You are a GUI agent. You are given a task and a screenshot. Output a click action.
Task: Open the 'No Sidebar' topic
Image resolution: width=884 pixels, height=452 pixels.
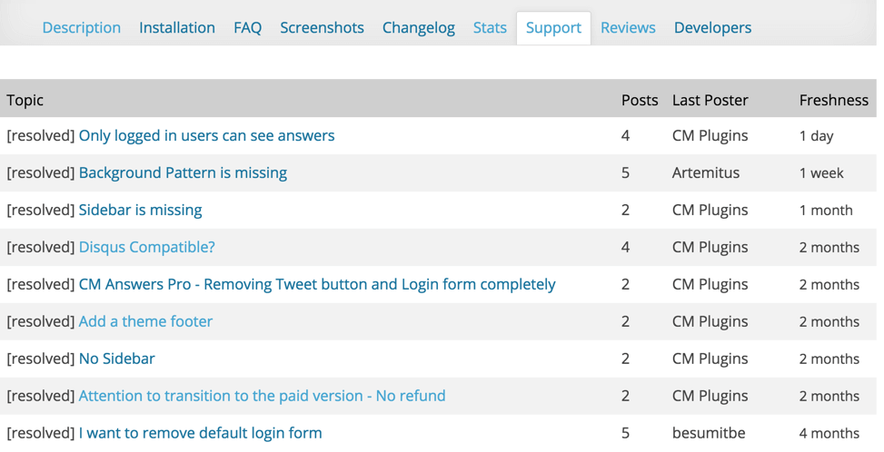click(116, 359)
